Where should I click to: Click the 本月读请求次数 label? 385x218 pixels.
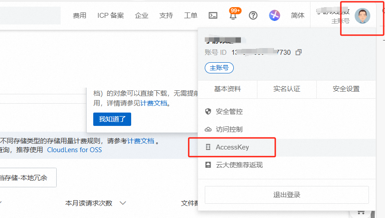coord(89,203)
